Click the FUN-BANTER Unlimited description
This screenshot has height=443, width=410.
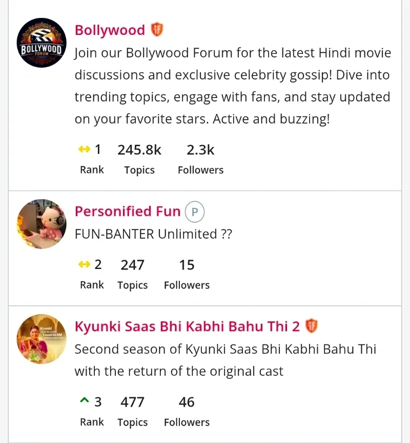pos(153,235)
